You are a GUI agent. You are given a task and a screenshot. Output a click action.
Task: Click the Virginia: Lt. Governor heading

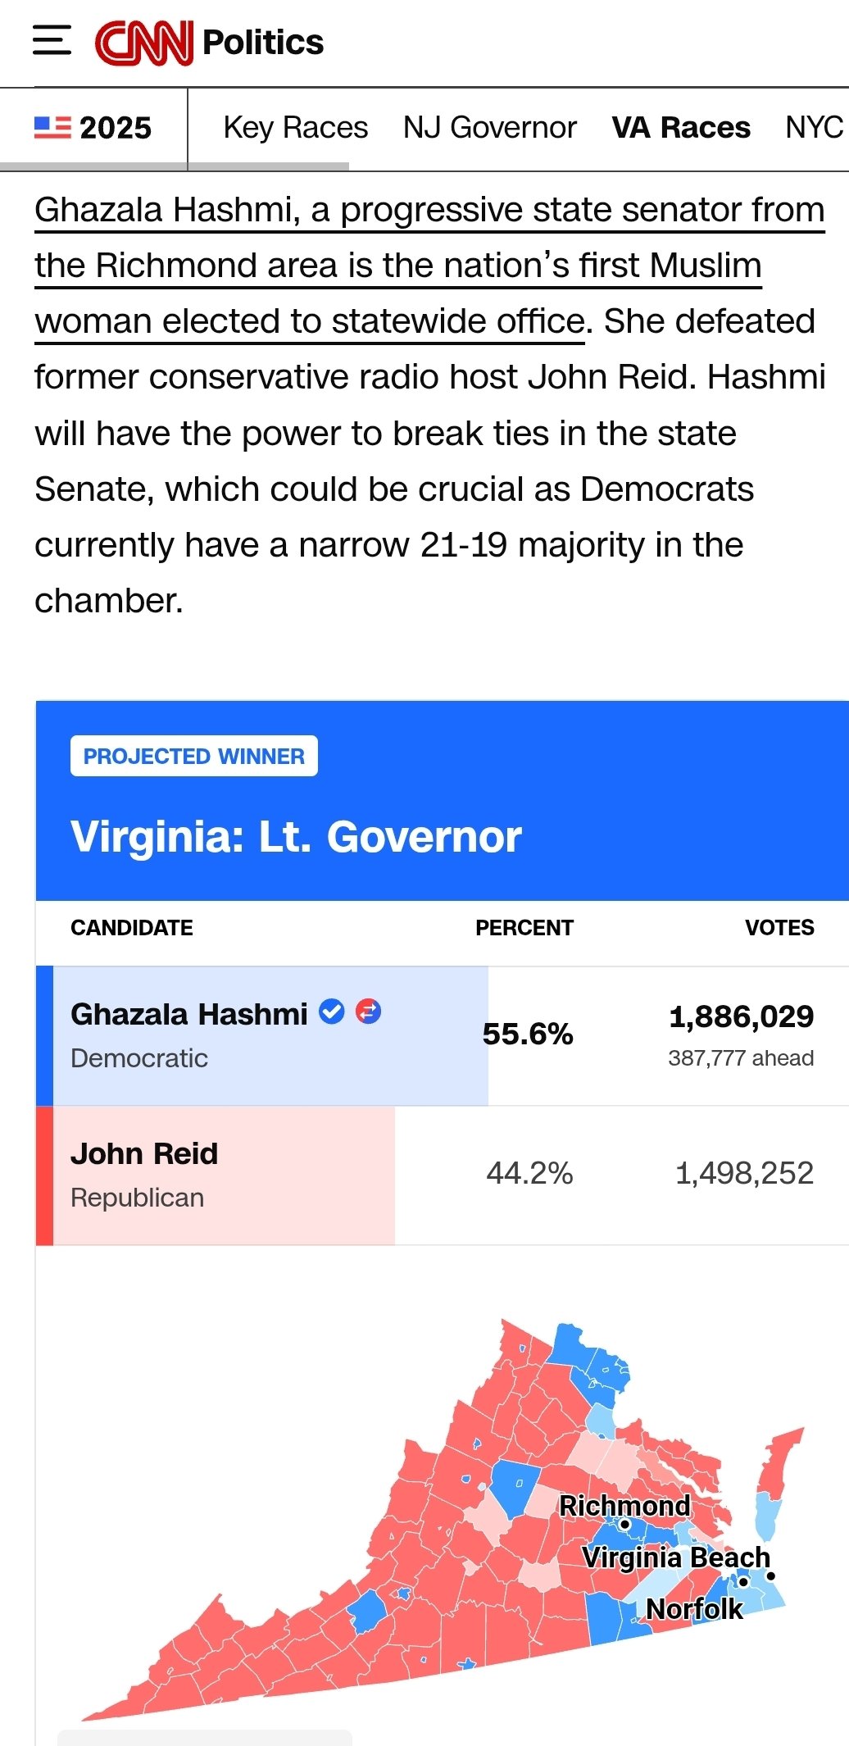click(296, 837)
